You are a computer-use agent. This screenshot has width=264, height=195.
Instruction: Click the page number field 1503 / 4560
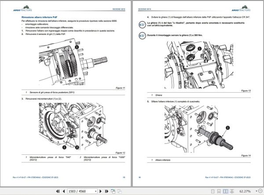[x=82, y=191]
